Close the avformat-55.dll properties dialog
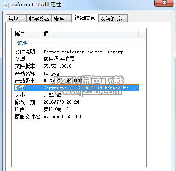The width and height of the screenshot is (176, 171). point(164,3)
